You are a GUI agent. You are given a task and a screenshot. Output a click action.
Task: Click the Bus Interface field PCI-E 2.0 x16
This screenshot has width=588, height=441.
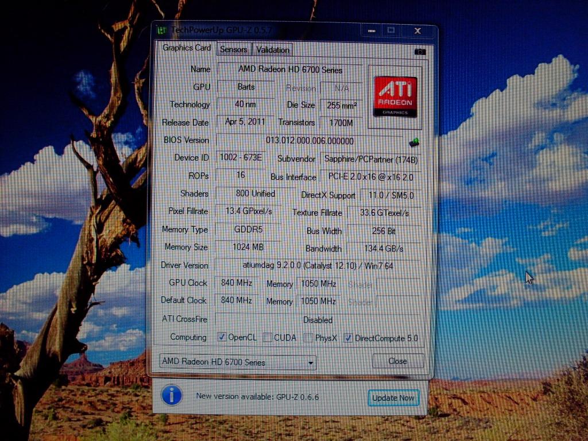pos(371,177)
